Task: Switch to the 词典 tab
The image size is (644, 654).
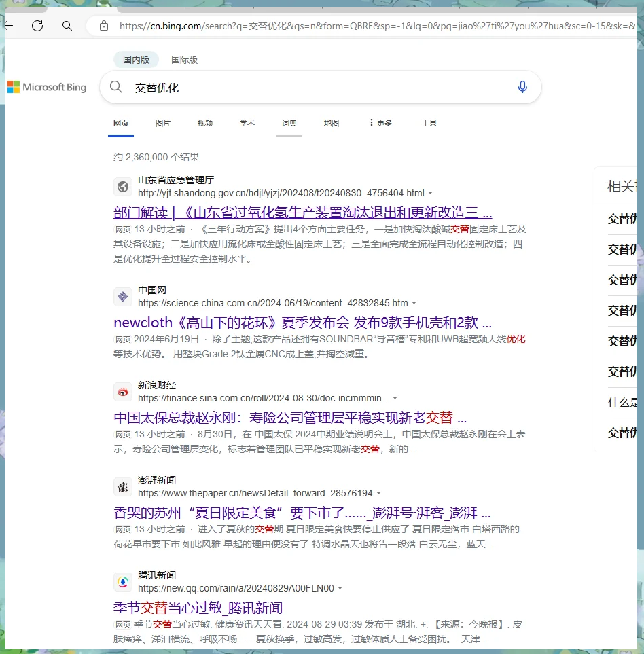Action: (x=289, y=123)
